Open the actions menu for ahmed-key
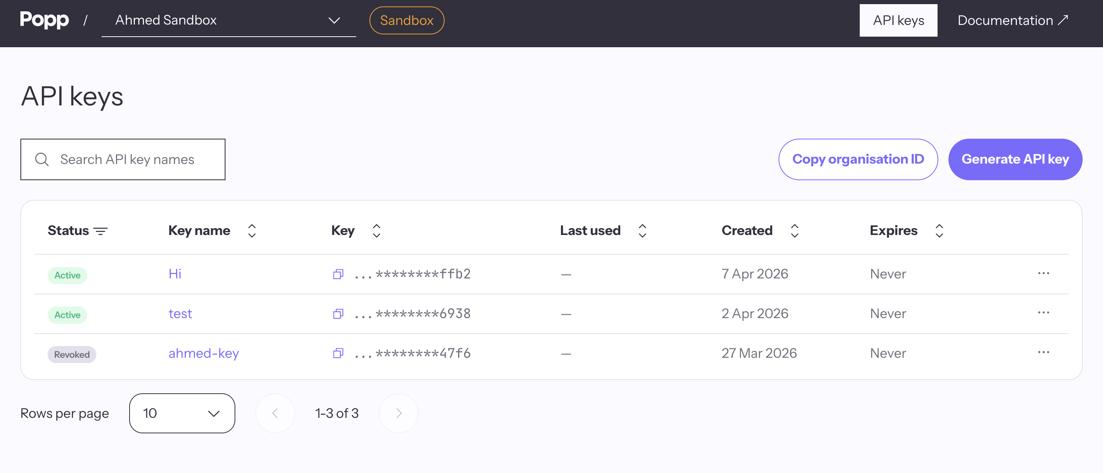 pos(1044,352)
